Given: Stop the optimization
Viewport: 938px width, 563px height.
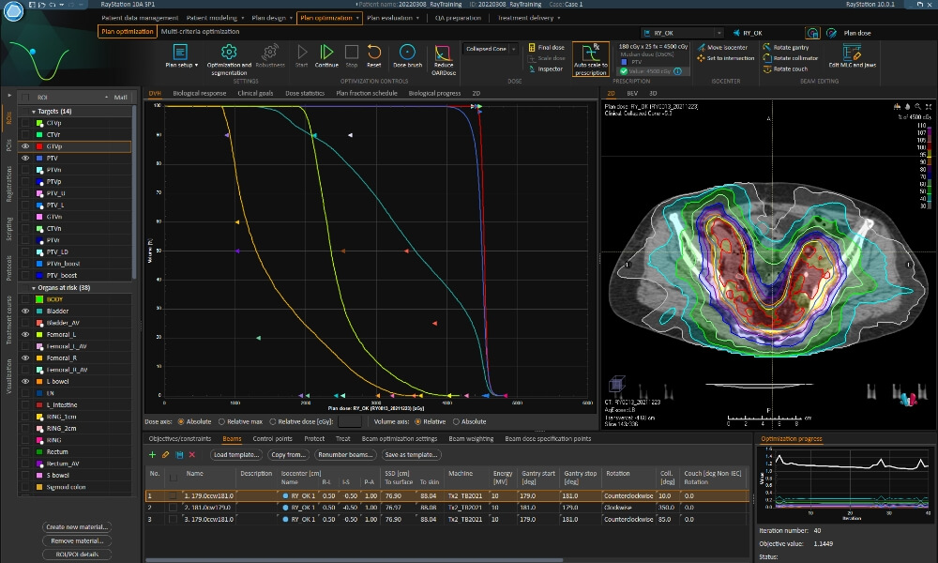Looking at the screenshot, I should 352,55.
